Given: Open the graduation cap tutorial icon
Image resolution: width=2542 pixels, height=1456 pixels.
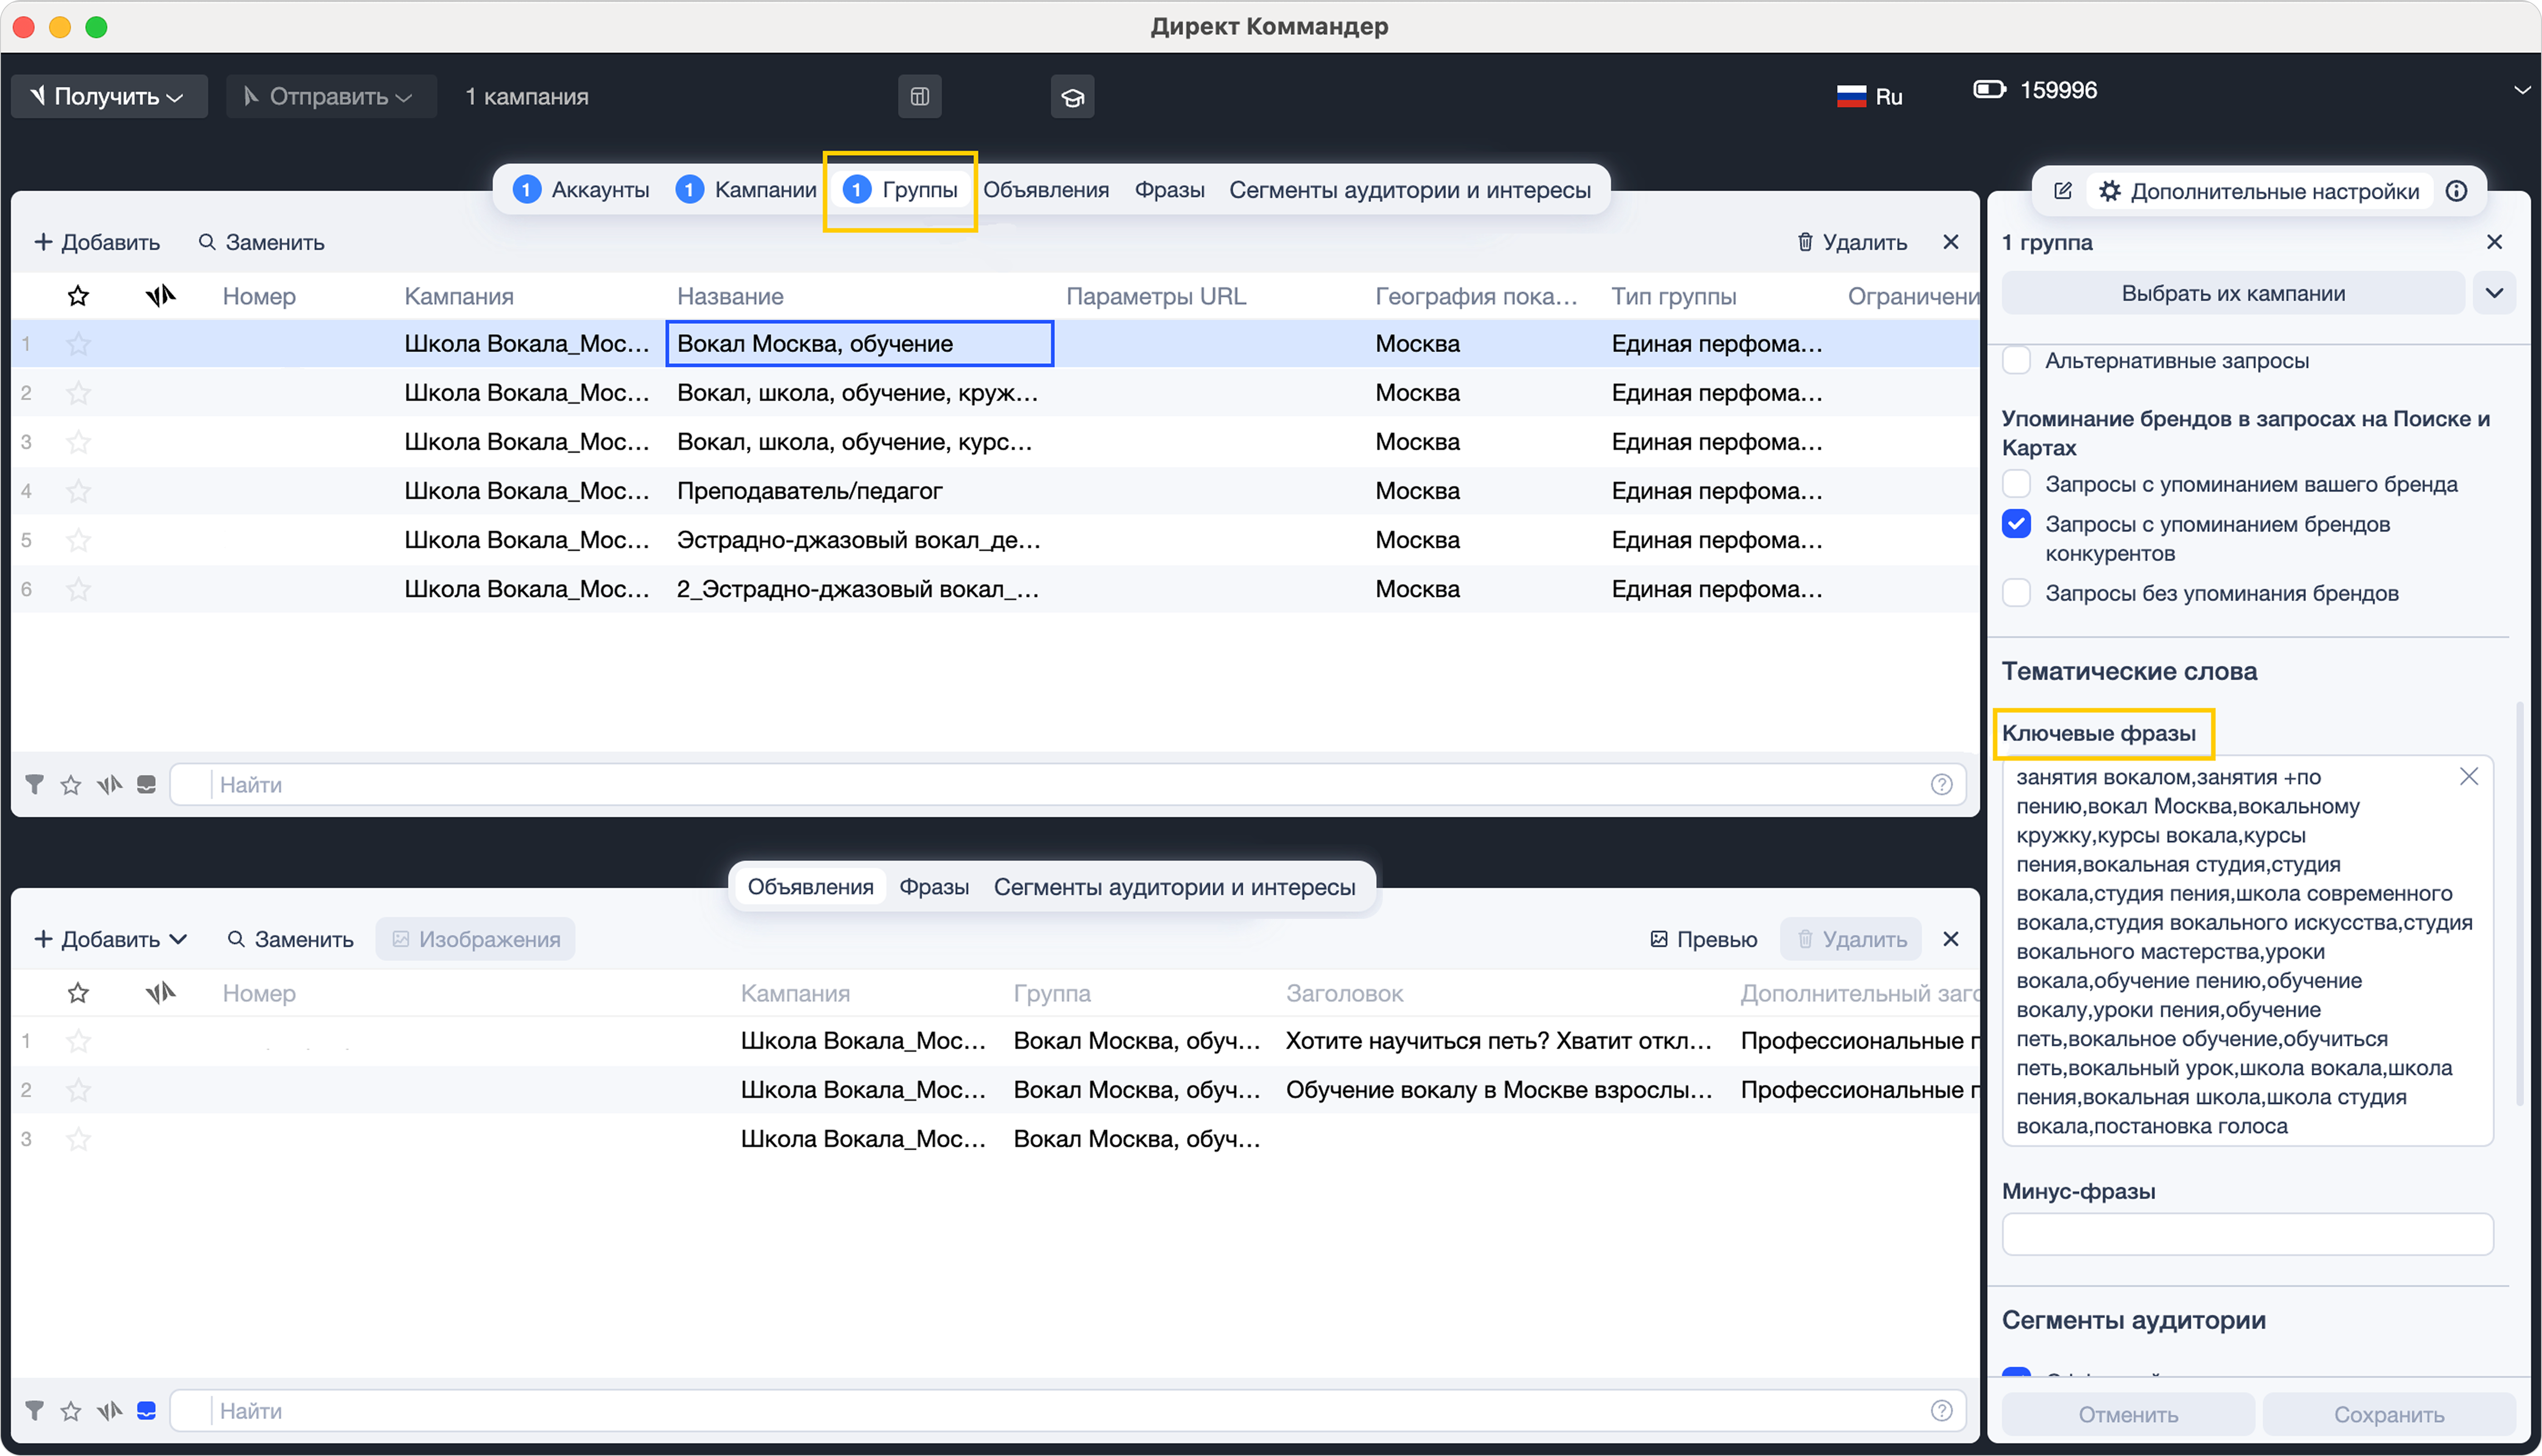Looking at the screenshot, I should pos(1072,96).
